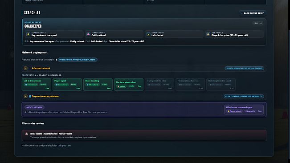290x163 pixels.
Task: Click the File #1 tag
Action: pyautogui.click(x=257, y=23)
